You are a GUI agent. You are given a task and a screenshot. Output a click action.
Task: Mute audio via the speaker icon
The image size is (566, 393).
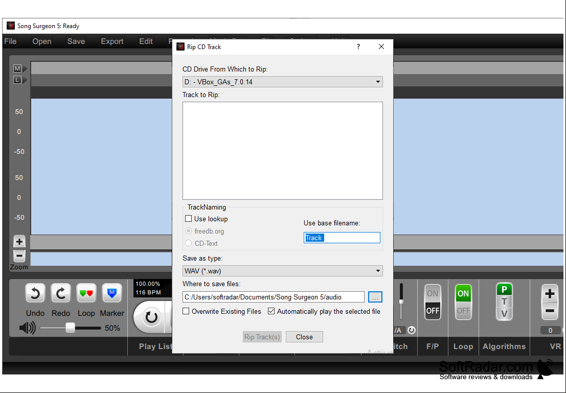point(28,328)
